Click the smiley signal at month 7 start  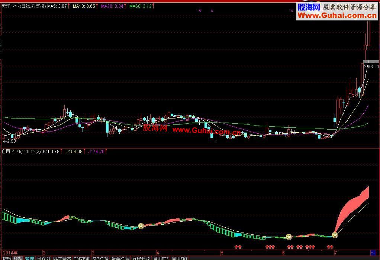click(x=335, y=235)
